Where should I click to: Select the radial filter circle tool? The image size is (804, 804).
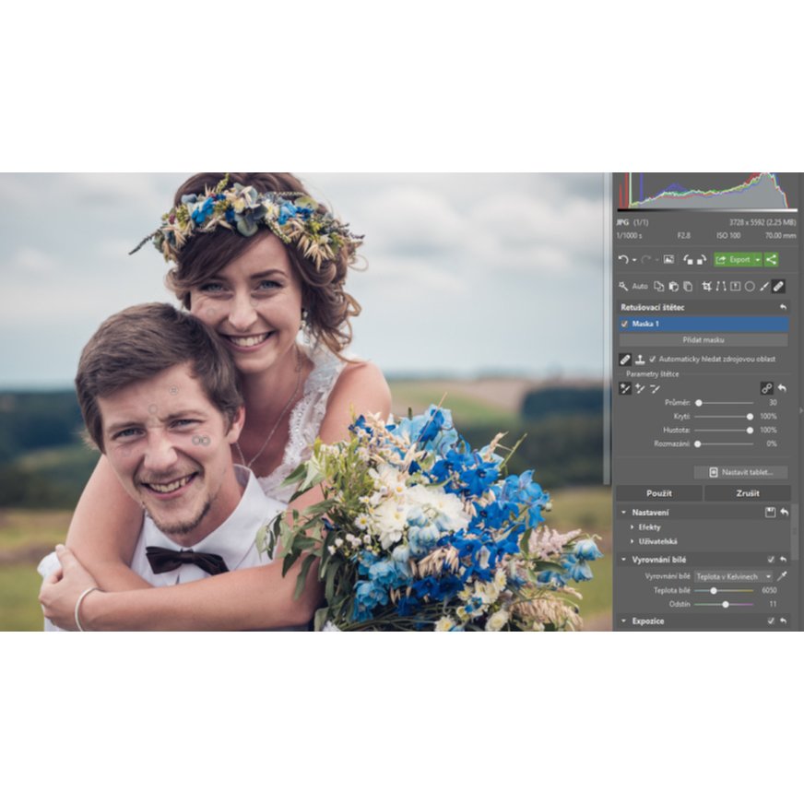click(x=750, y=286)
